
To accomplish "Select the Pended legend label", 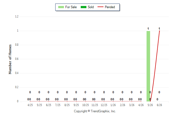I will point(110,7).
